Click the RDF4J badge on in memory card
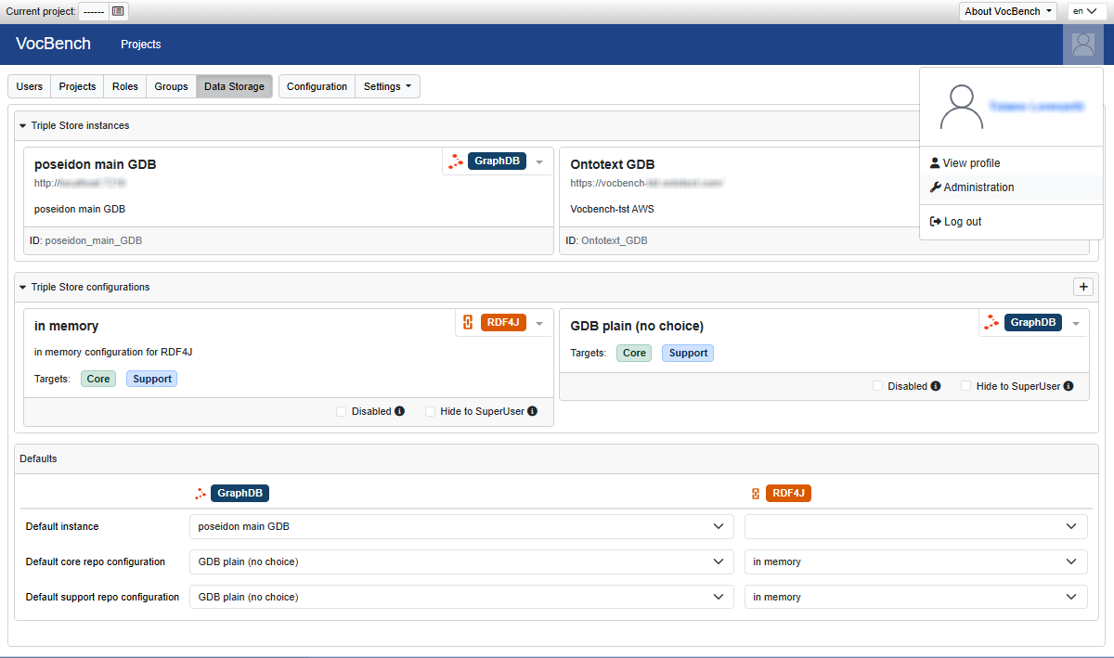 click(503, 323)
